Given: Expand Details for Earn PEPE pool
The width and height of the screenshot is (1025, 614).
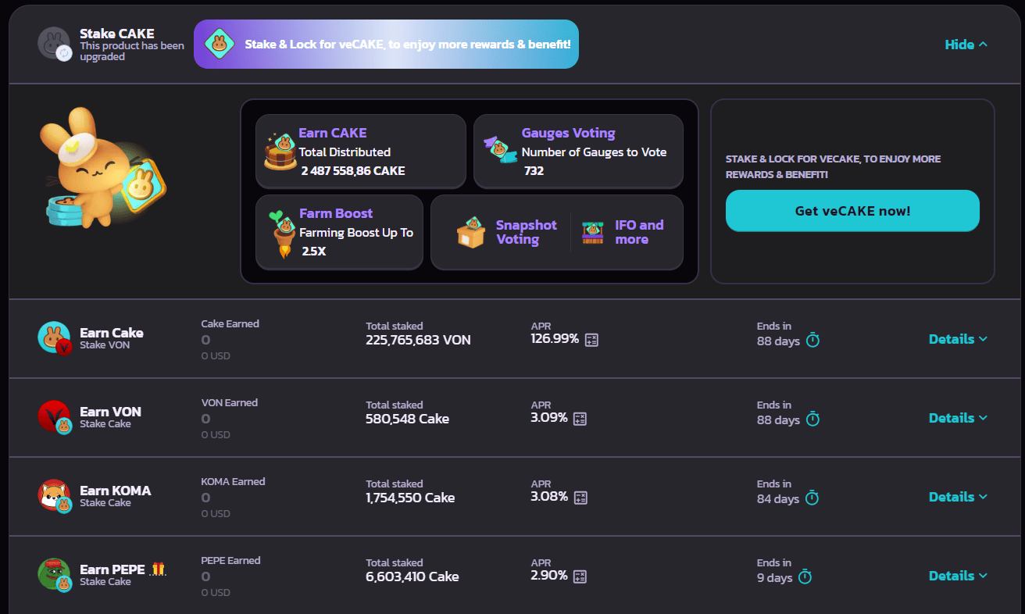Looking at the screenshot, I should click(958, 576).
